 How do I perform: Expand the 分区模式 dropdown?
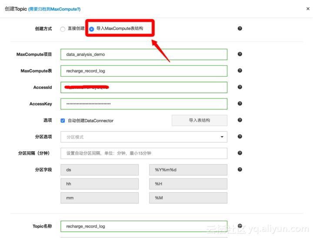pos(144,137)
